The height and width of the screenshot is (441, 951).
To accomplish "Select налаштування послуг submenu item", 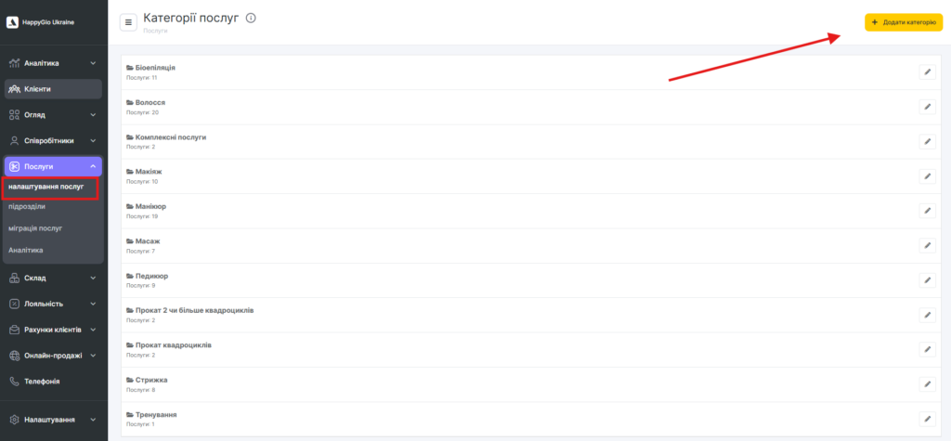I will pos(46,187).
